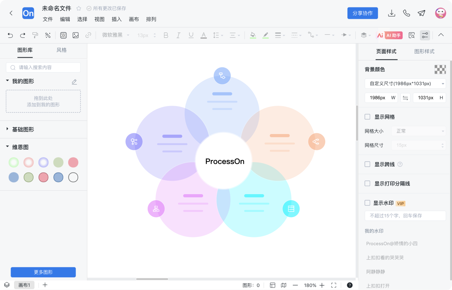The image size is (452, 290).
Task: Check the 显示打印分隔线 option
Action: [367, 184]
